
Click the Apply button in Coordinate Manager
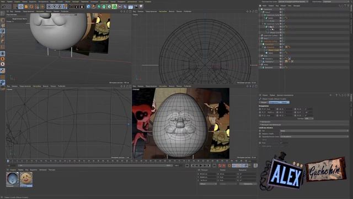(248, 184)
